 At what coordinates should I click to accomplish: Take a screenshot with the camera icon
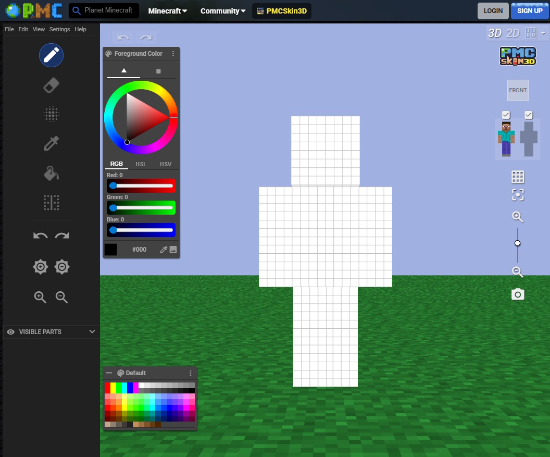point(518,294)
